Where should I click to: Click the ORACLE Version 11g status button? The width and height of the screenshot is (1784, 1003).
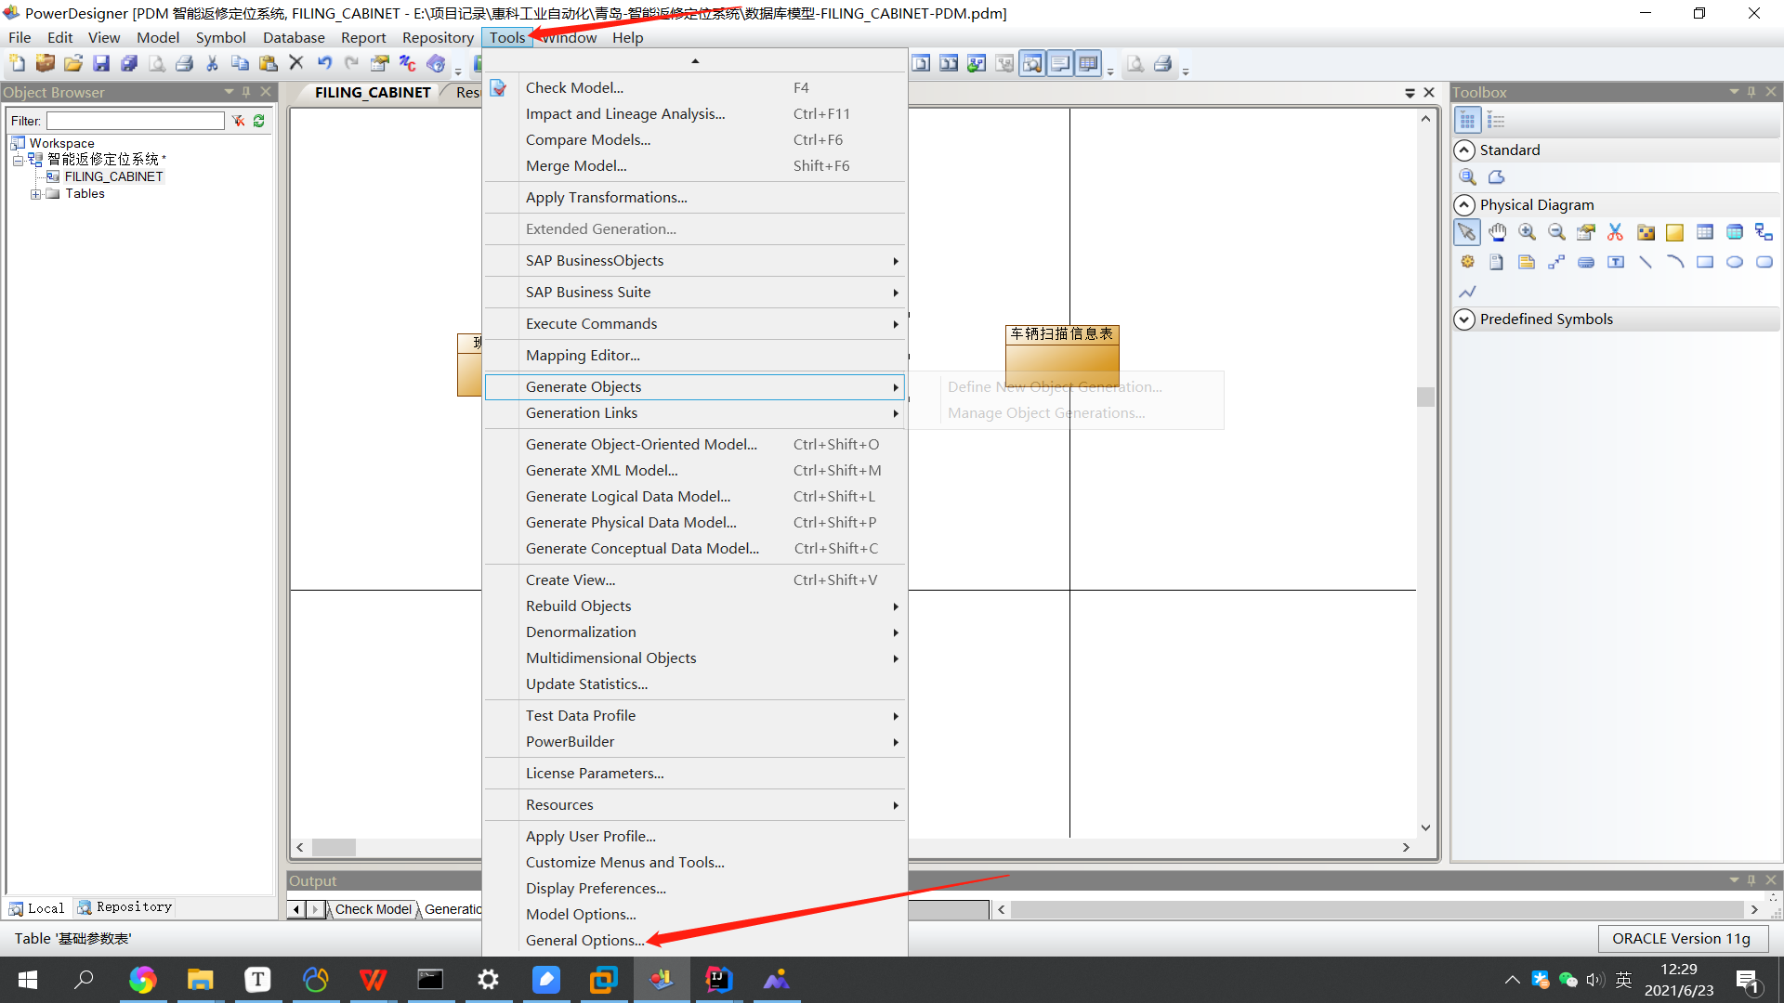coord(1682,938)
